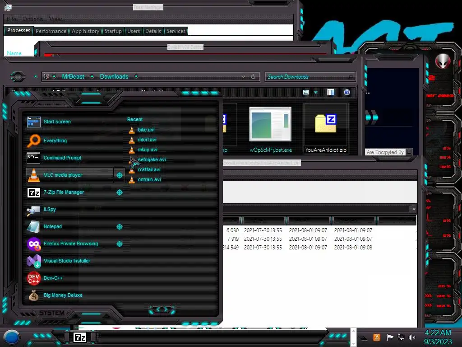Screen dimensions: 462x347
Task: Select 7-Zip row with size 6 030
Action: (319, 230)
